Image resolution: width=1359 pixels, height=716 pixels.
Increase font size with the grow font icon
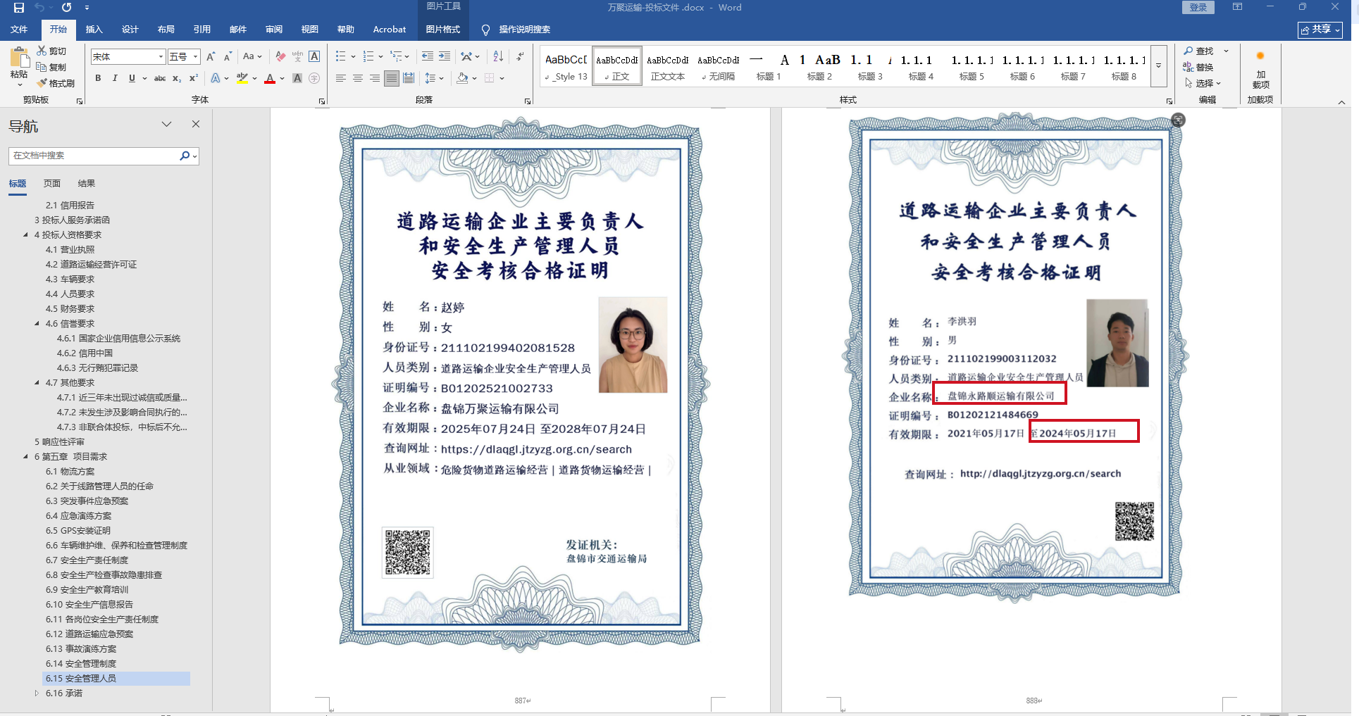click(x=210, y=56)
